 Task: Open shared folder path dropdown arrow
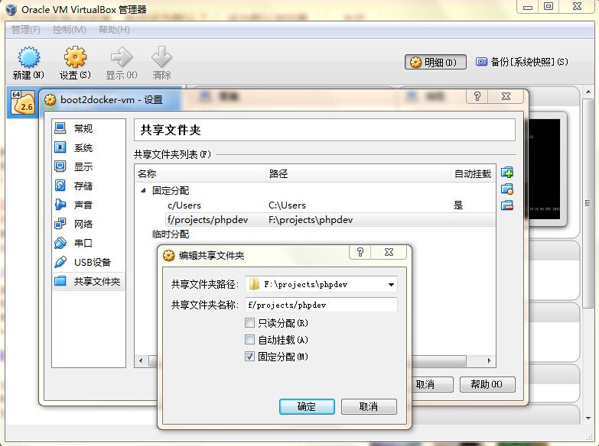[x=391, y=285]
